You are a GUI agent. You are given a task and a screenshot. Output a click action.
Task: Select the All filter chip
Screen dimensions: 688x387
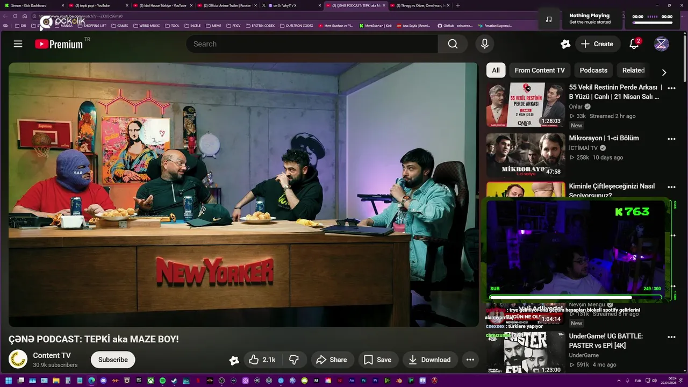pyautogui.click(x=496, y=70)
